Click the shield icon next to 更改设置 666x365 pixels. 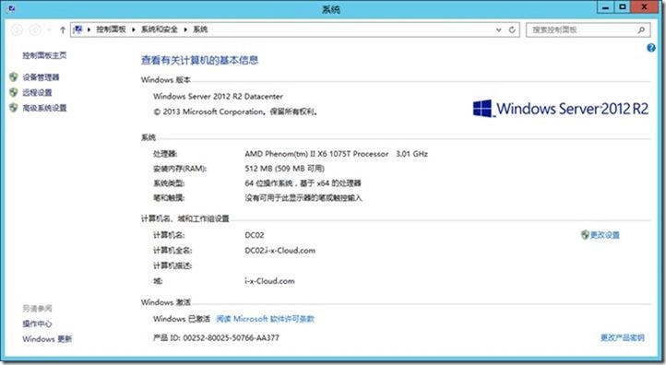point(585,235)
